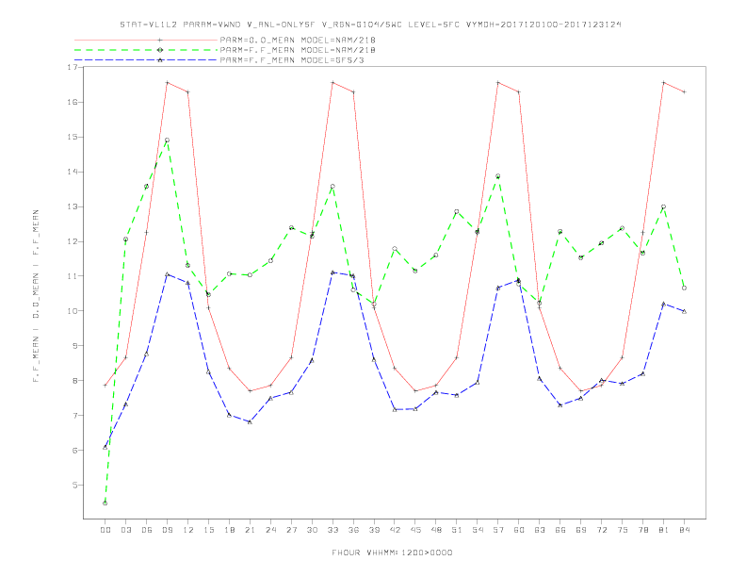Click y-axis tick value 11
The width and height of the screenshot is (746, 577).
tap(73, 276)
